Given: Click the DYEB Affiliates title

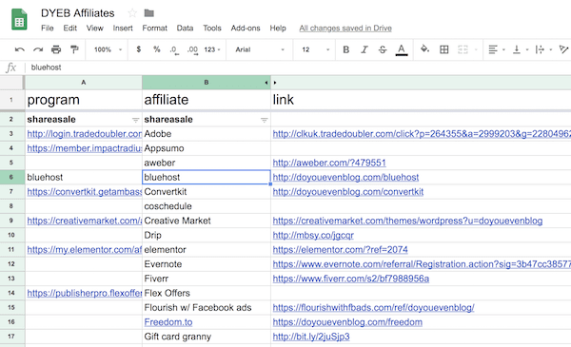Looking at the screenshot, I should coord(78,13).
